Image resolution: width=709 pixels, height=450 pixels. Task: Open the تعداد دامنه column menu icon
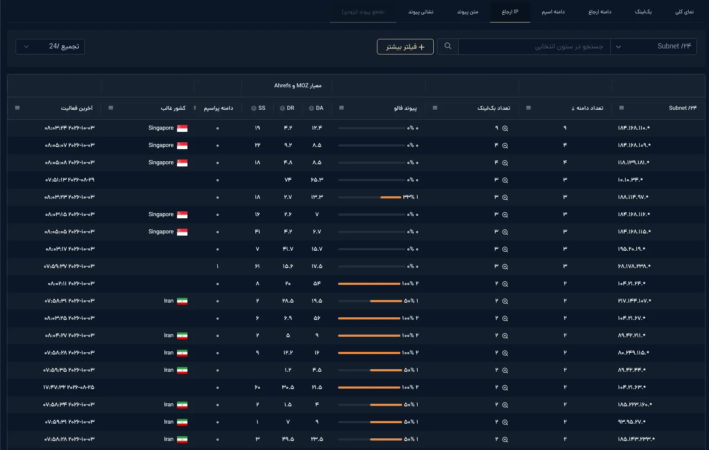click(529, 108)
